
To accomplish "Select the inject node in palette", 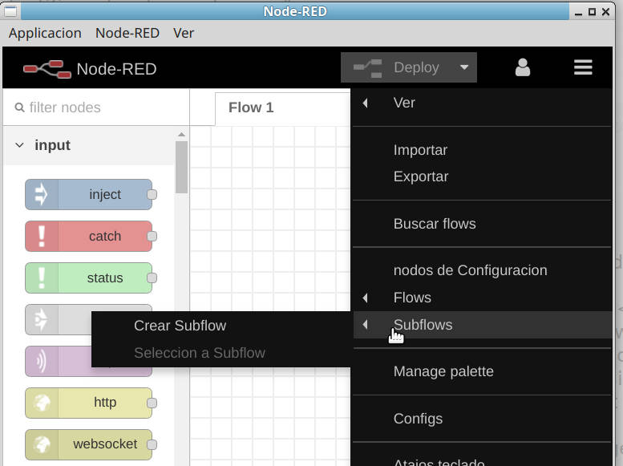I will (x=88, y=194).
